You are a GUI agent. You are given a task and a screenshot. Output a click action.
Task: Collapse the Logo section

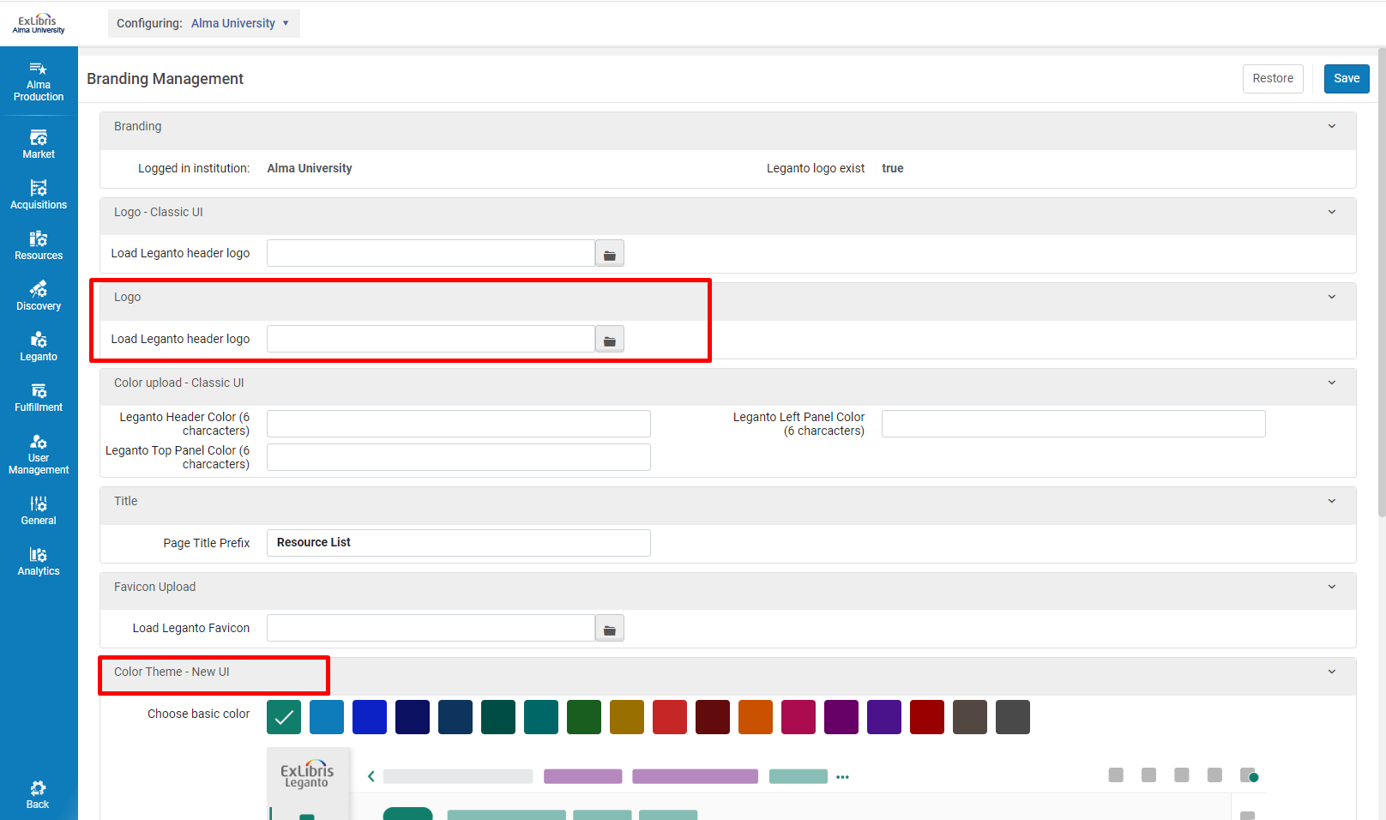coord(1332,297)
